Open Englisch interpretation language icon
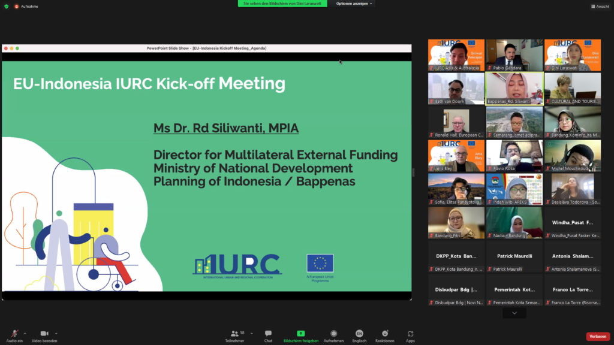Viewport: 614px width, 345px height. pyautogui.click(x=359, y=334)
